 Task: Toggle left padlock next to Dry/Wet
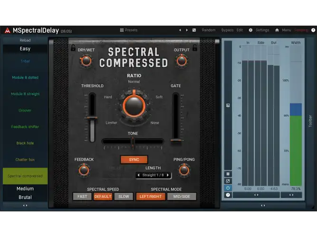click(x=73, y=47)
